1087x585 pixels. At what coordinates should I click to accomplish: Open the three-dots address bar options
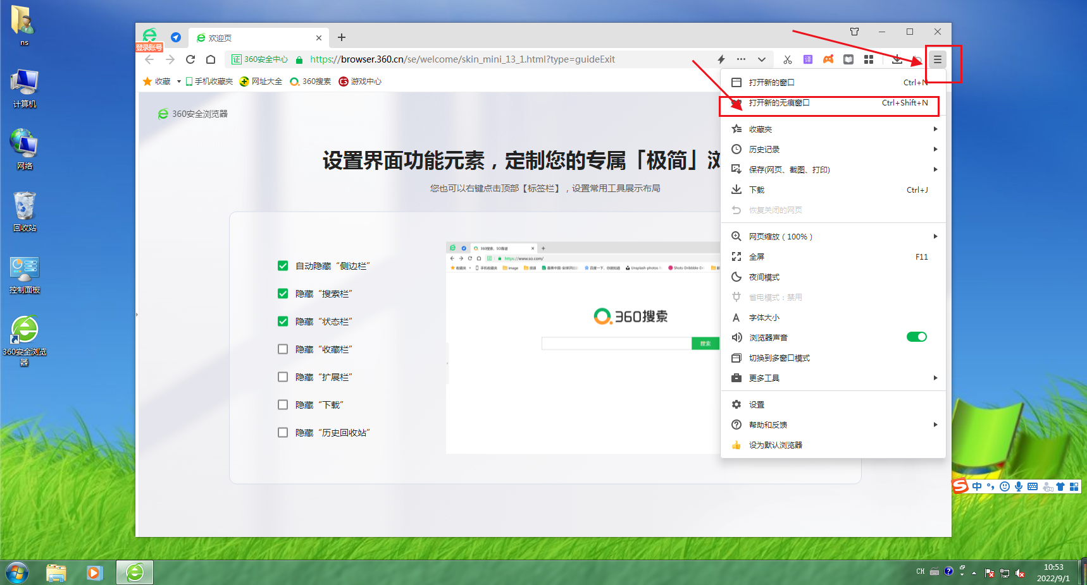pos(741,59)
